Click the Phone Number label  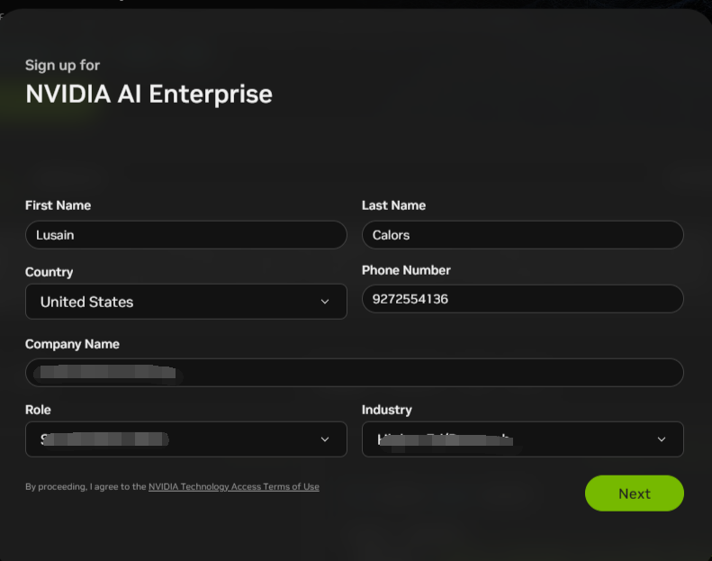[406, 270]
